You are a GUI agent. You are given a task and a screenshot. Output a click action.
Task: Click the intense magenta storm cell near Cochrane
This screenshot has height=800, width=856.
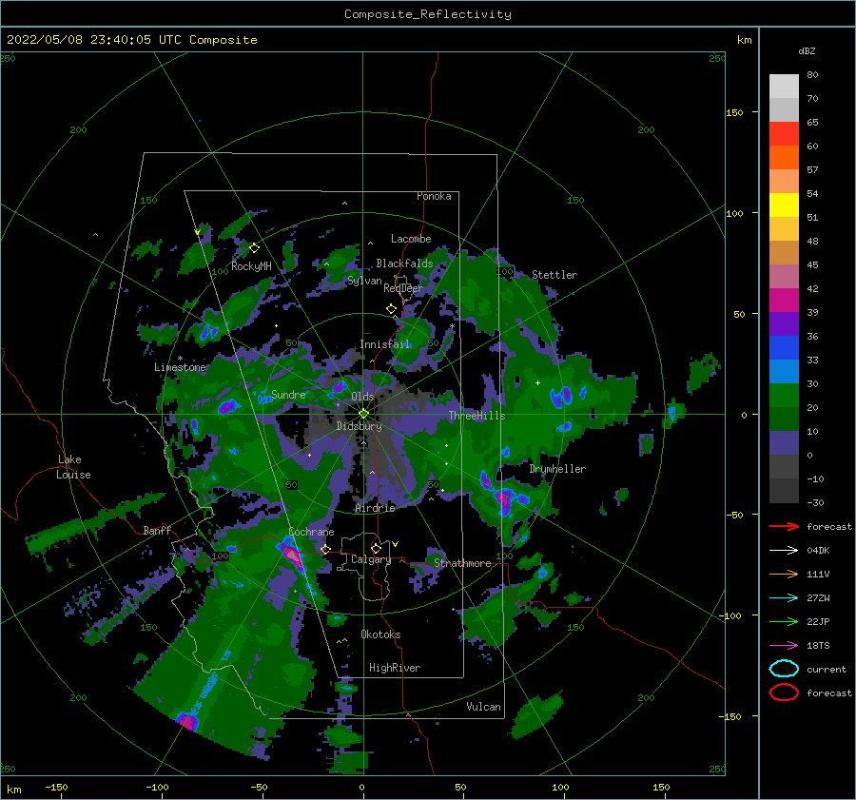(293, 556)
